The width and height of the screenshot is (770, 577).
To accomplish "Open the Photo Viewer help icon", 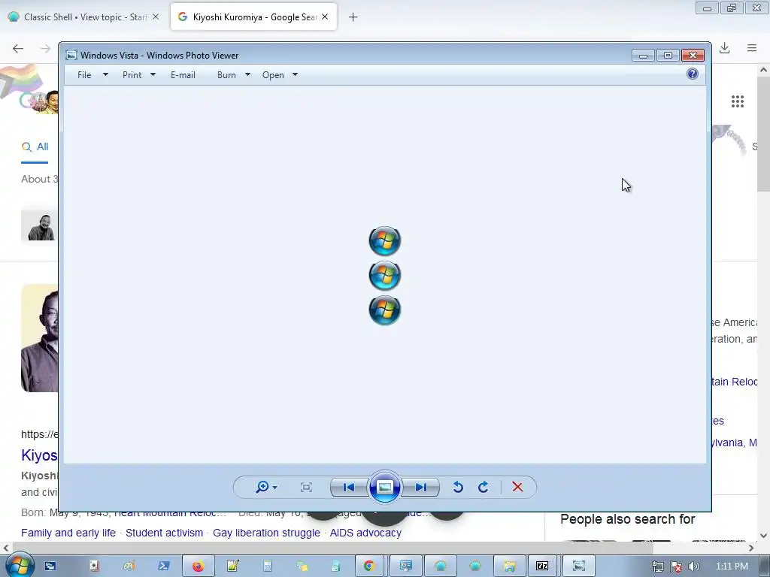I will [693, 74].
